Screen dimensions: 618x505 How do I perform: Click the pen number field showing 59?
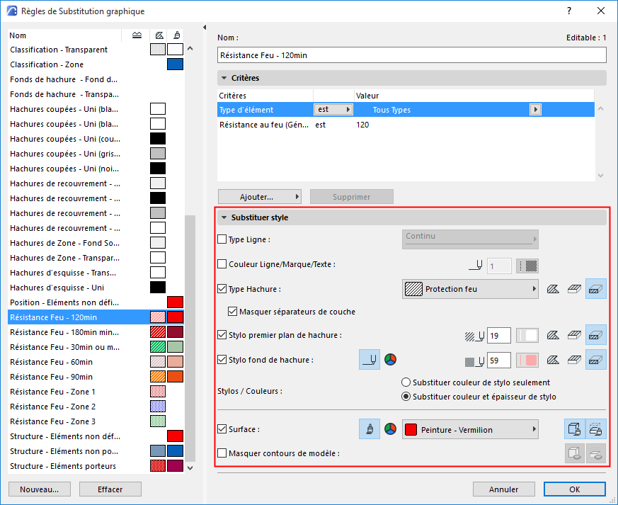pos(499,361)
